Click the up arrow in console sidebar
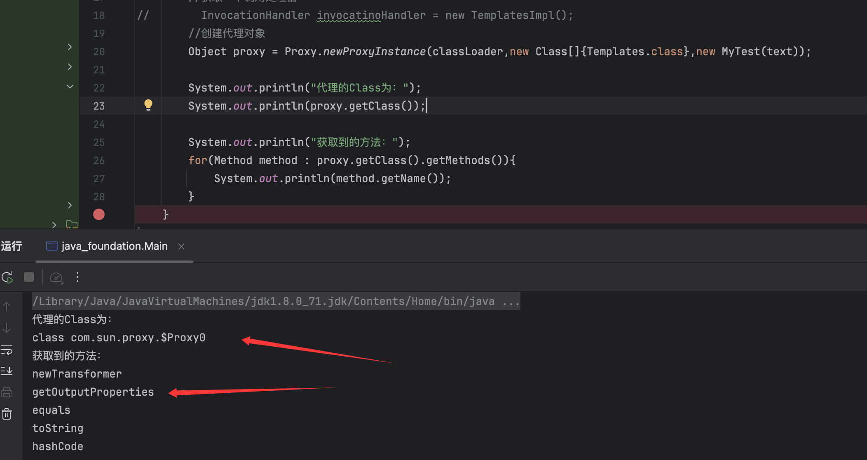 tap(7, 307)
